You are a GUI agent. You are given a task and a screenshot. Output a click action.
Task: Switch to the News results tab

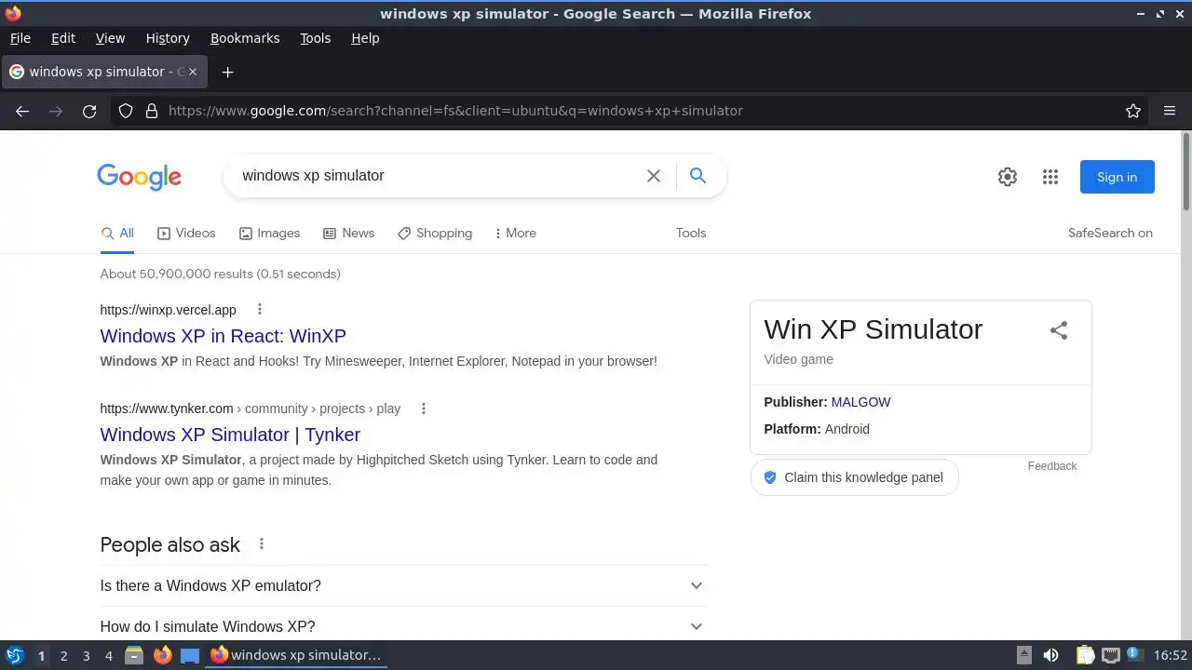click(348, 234)
